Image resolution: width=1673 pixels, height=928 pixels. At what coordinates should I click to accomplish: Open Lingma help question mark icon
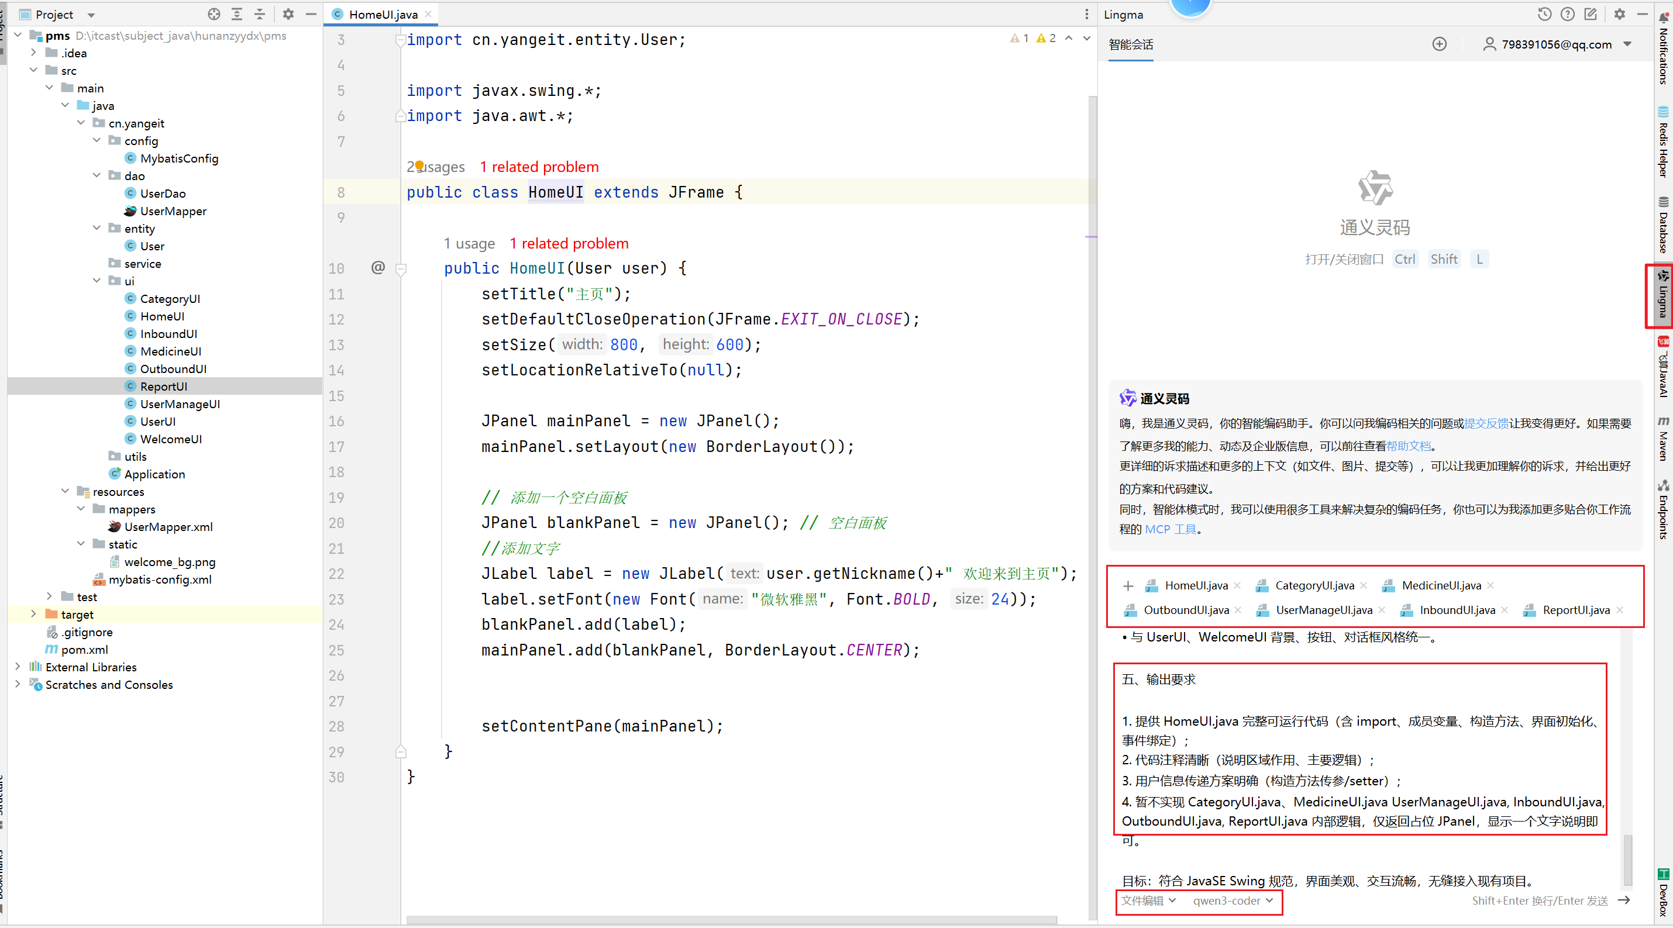click(1567, 14)
